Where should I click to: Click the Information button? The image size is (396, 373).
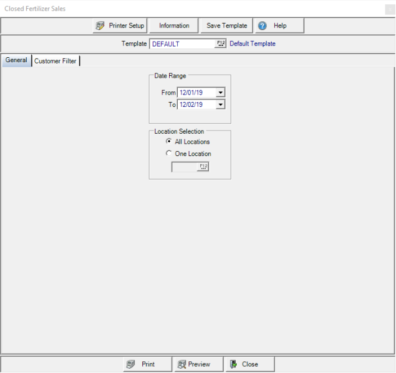click(x=174, y=25)
